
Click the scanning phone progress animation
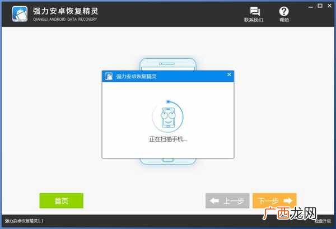pyautogui.click(x=168, y=116)
